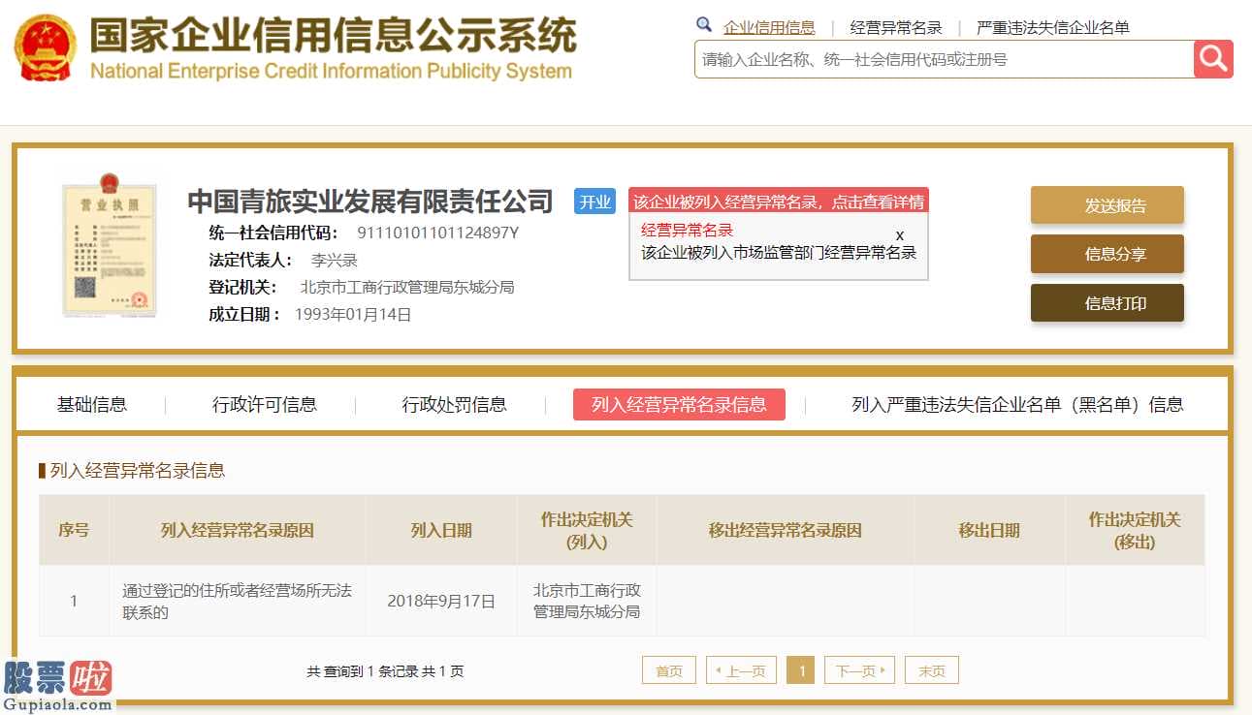
Task: Click the small magnifier icon beside 企业信用信息
Action: click(x=704, y=25)
